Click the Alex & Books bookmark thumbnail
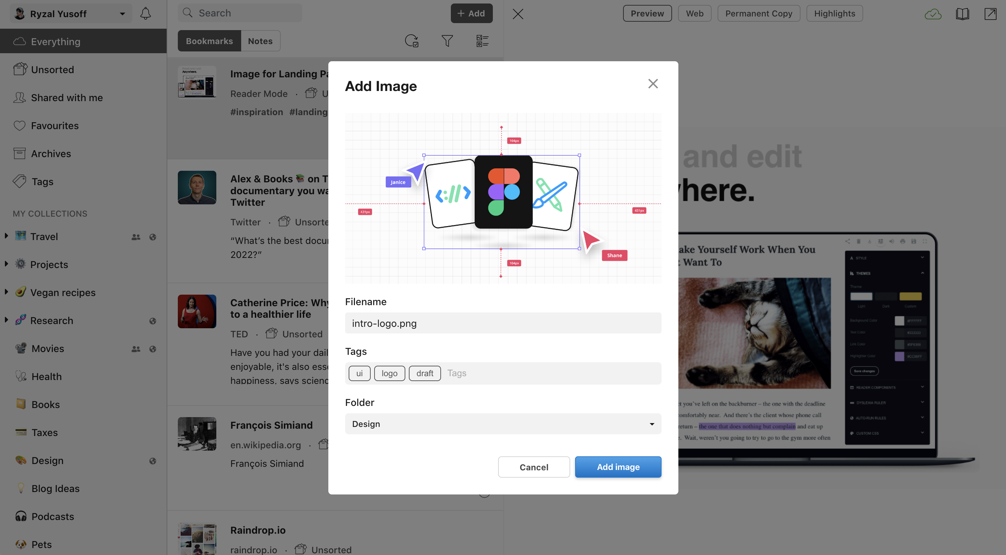 197,187
